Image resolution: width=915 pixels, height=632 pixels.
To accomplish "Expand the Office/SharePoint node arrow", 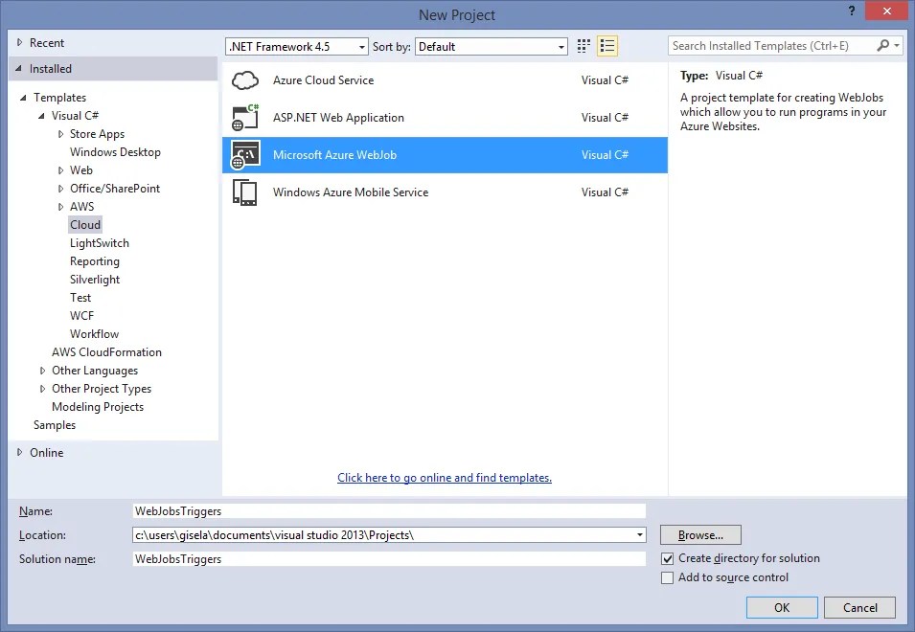I will (x=60, y=189).
